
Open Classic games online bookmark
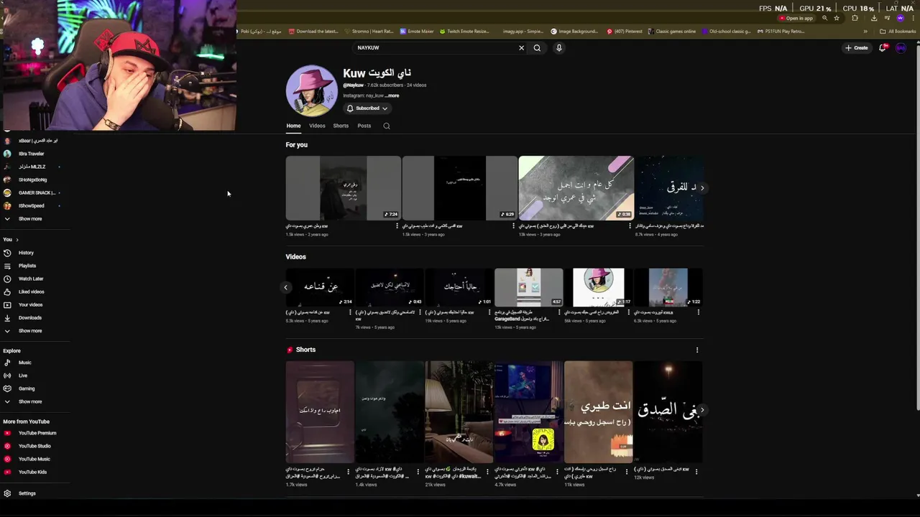tap(672, 32)
